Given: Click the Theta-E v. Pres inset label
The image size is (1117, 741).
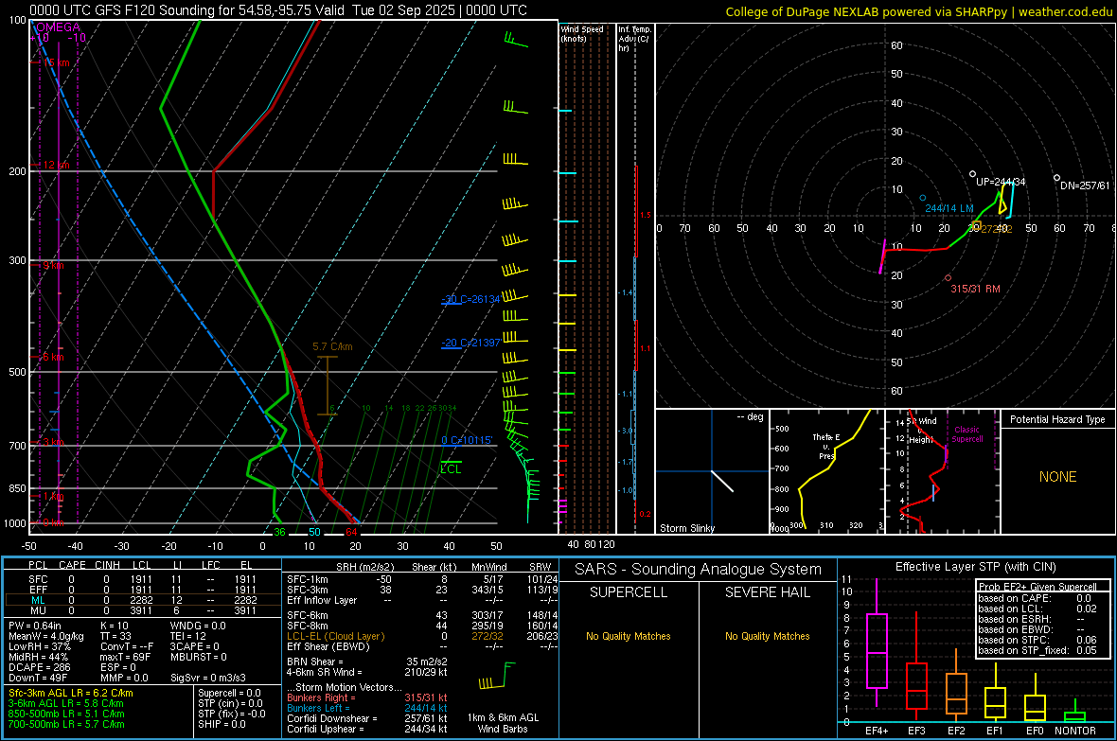Looking at the screenshot, I should click(x=825, y=446).
